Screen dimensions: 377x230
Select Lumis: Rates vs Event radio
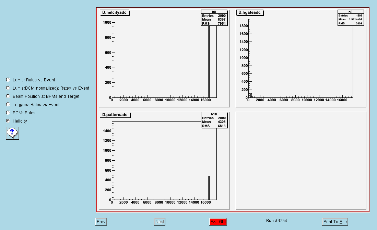click(x=8, y=80)
